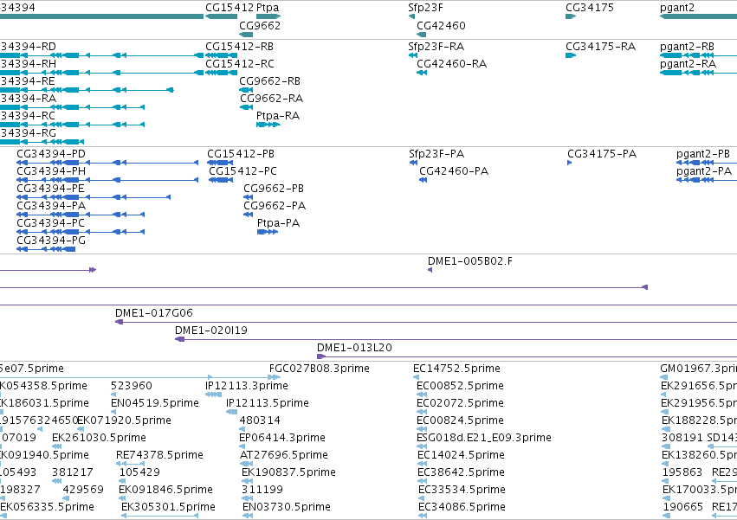Click EST EK261030.5prime
This screenshot has width=737, height=520.
[100, 439]
